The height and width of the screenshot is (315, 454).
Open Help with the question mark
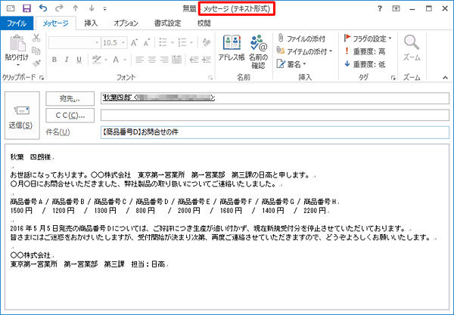[x=380, y=8]
